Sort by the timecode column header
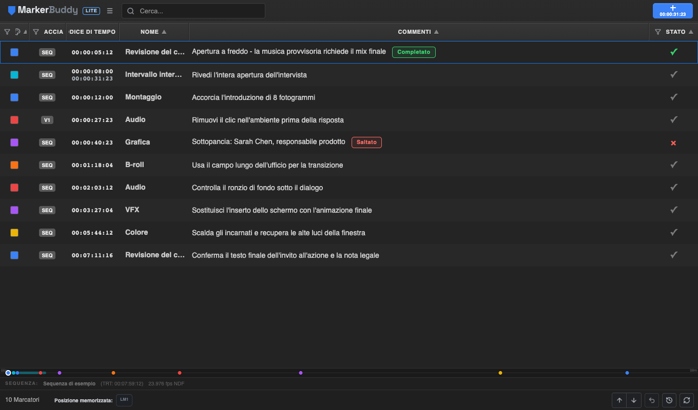698x410 pixels. tap(93, 32)
